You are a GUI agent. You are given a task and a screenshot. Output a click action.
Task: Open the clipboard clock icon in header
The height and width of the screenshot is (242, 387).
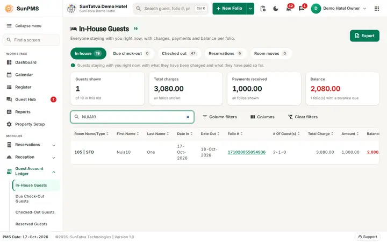263,9
